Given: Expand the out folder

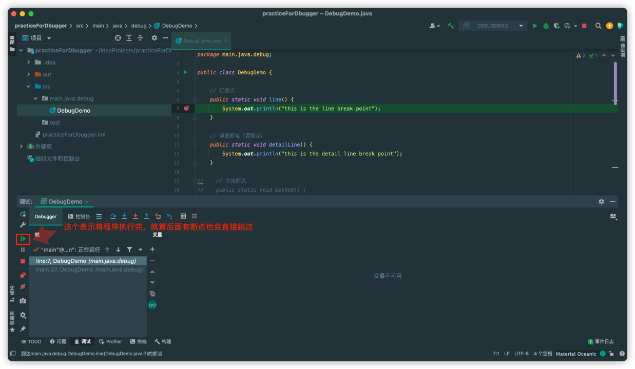Looking at the screenshot, I should (x=29, y=74).
